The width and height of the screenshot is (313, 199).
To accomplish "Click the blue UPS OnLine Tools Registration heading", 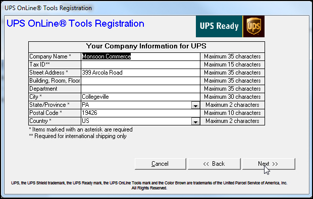I will click(75, 24).
